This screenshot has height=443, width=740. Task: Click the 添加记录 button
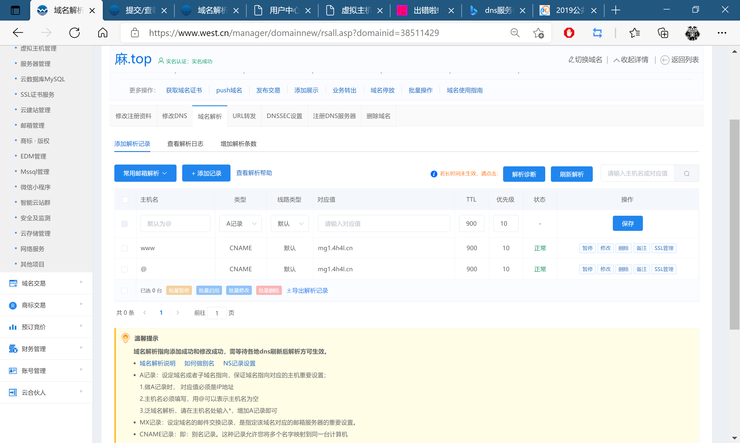(x=206, y=174)
